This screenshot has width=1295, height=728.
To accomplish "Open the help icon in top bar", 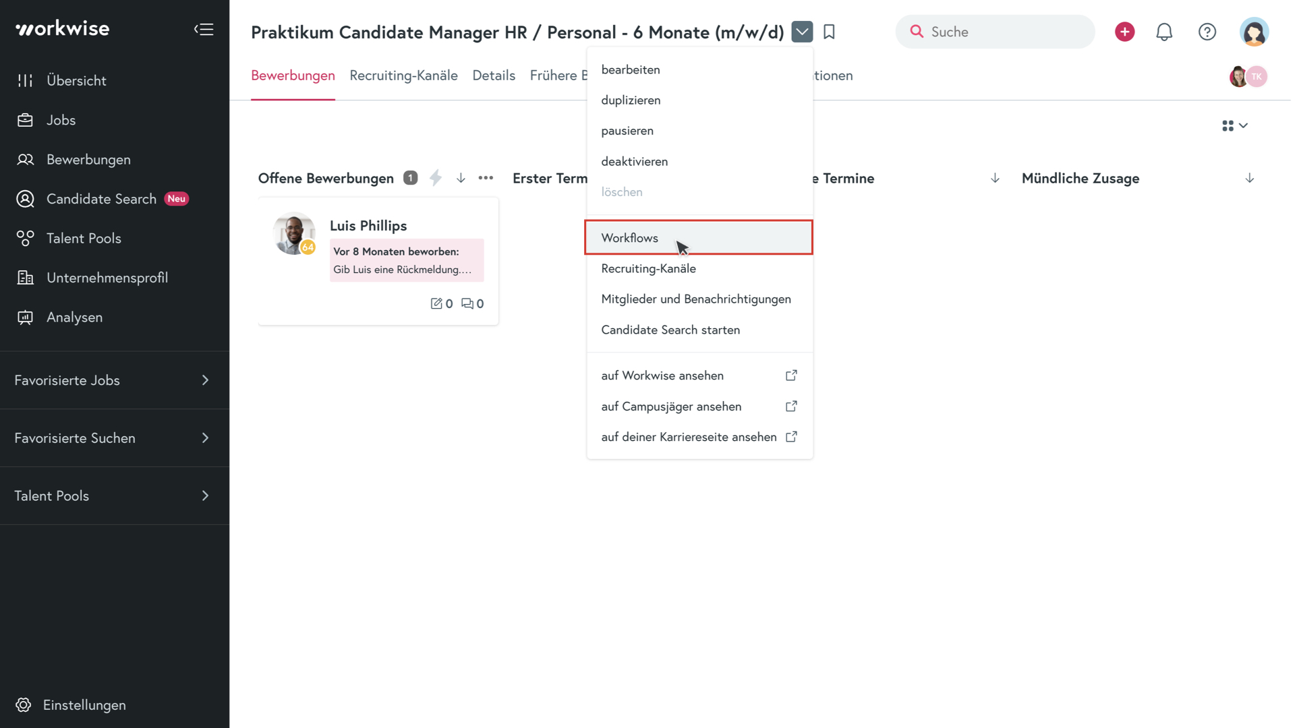I will (1207, 32).
